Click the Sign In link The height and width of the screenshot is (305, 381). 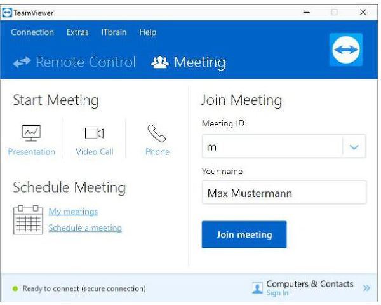coord(277,293)
